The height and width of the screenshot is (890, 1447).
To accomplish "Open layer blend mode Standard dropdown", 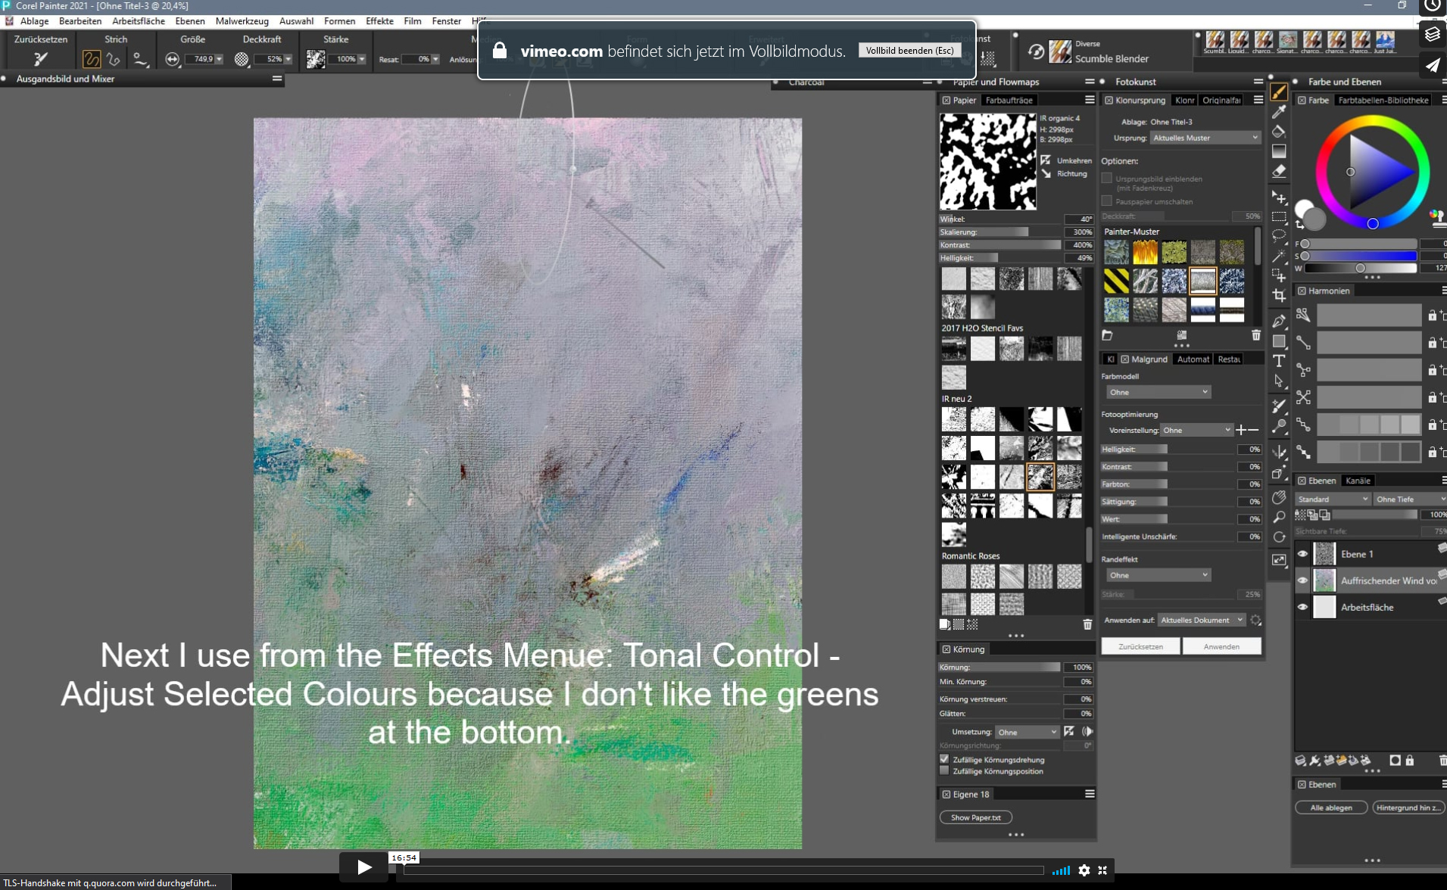I will (1333, 499).
